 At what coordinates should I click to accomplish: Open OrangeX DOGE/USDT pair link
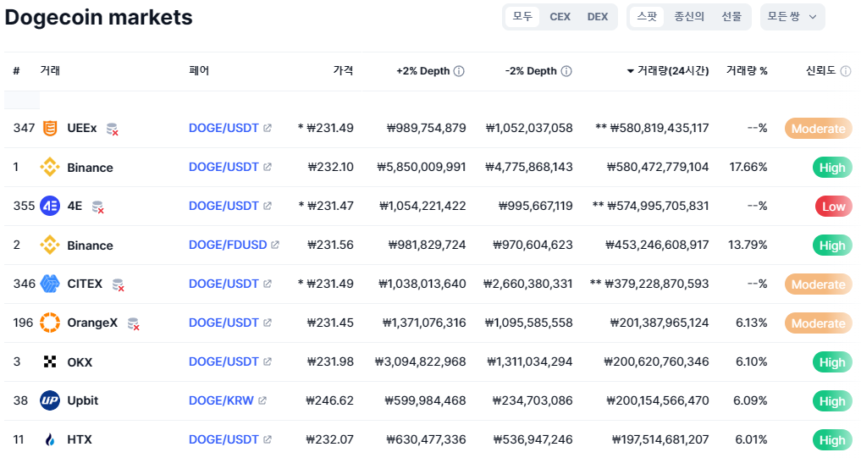pyautogui.click(x=224, y=323)
